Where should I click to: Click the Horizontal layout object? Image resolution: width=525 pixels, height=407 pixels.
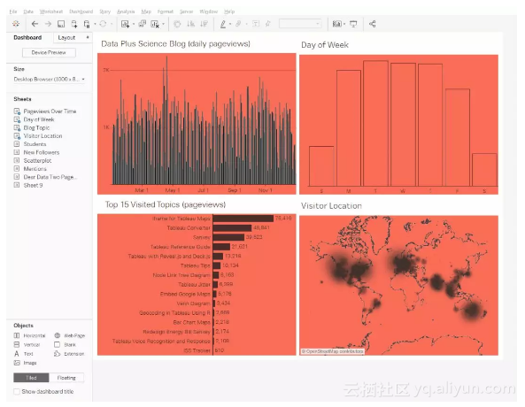click(29, 335)
